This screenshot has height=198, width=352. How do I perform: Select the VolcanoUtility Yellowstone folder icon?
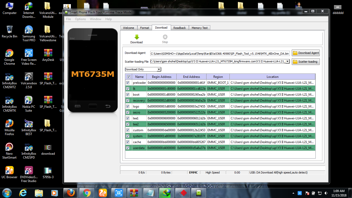tap(48, 34)
